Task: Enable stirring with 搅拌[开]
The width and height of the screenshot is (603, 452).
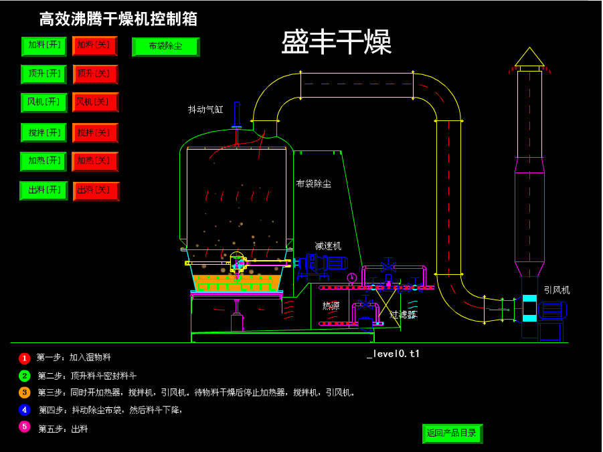Action: [x=44, y=133]
